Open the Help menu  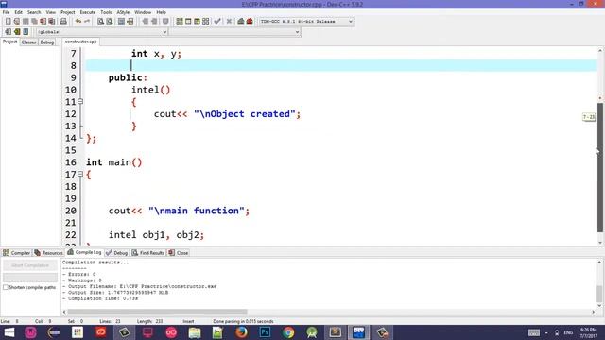[161, 12]
